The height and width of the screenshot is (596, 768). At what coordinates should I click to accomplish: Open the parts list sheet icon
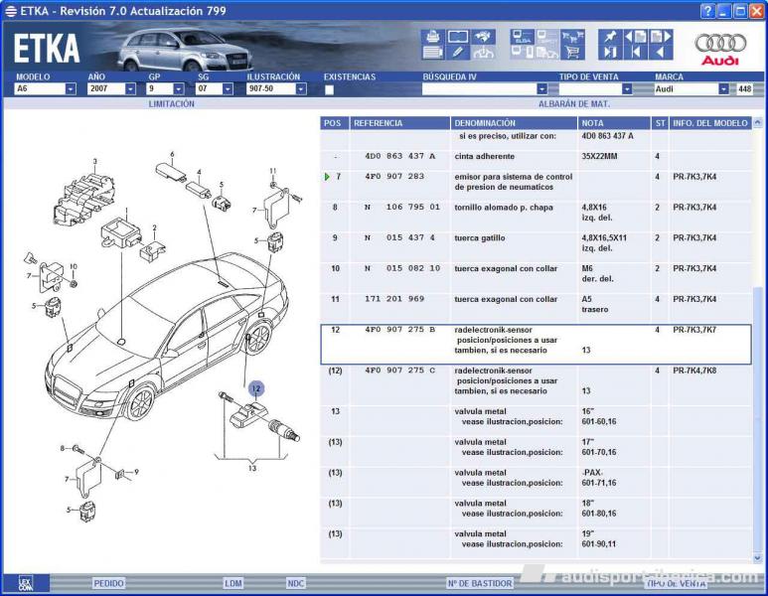point(432,53)
